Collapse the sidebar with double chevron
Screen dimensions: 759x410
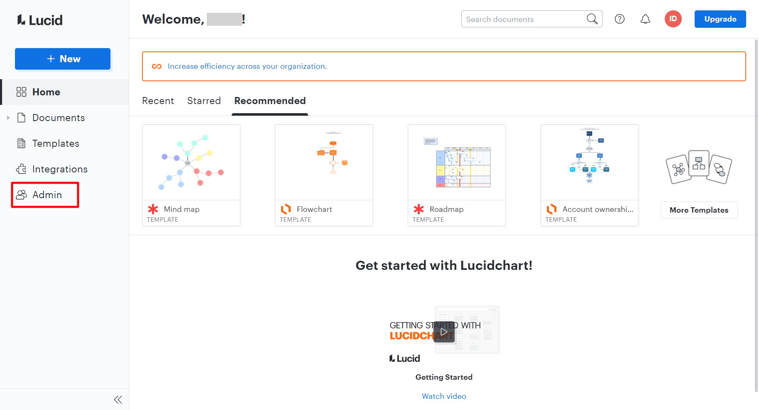[x=118, y=400]
